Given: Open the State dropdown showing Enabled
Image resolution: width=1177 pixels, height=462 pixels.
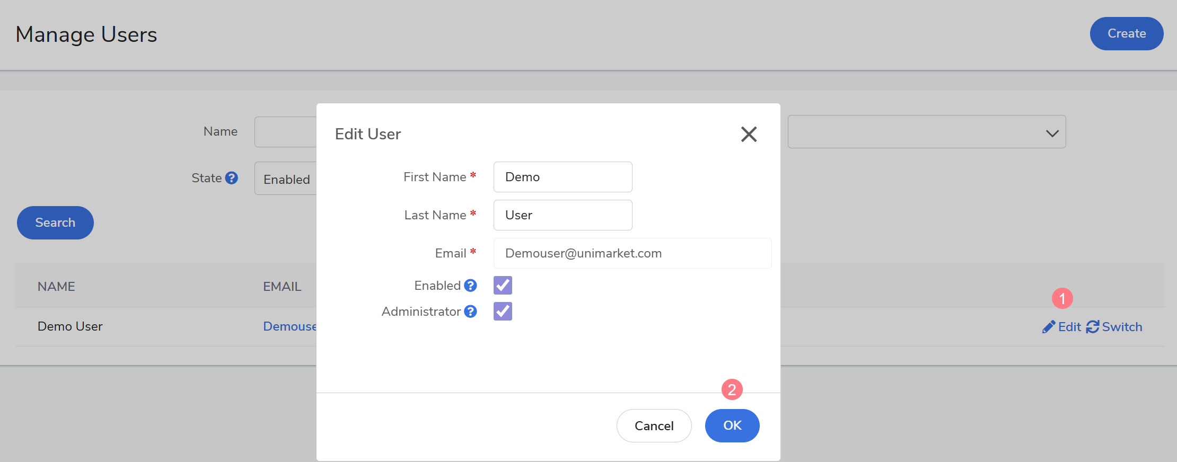Looking at the screenshot, I should coord(286,179).
